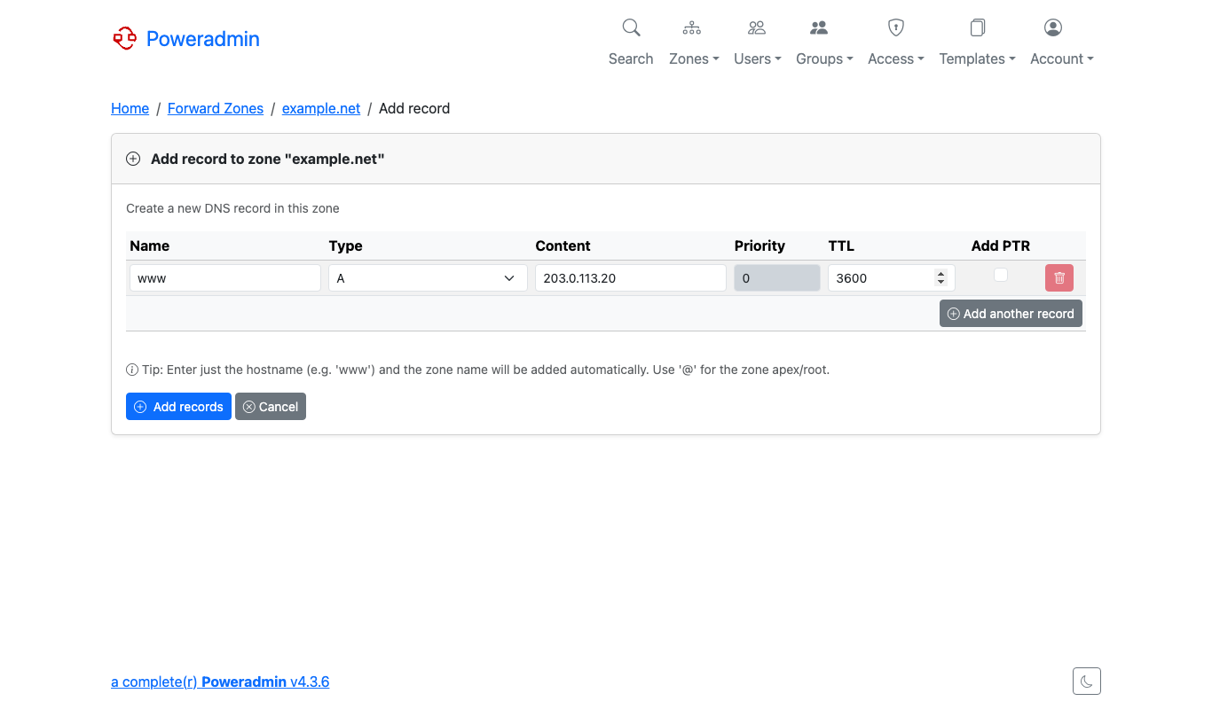
Task: Click the Groups people icon
Action: pyautogui.click(x=819, y=27)
